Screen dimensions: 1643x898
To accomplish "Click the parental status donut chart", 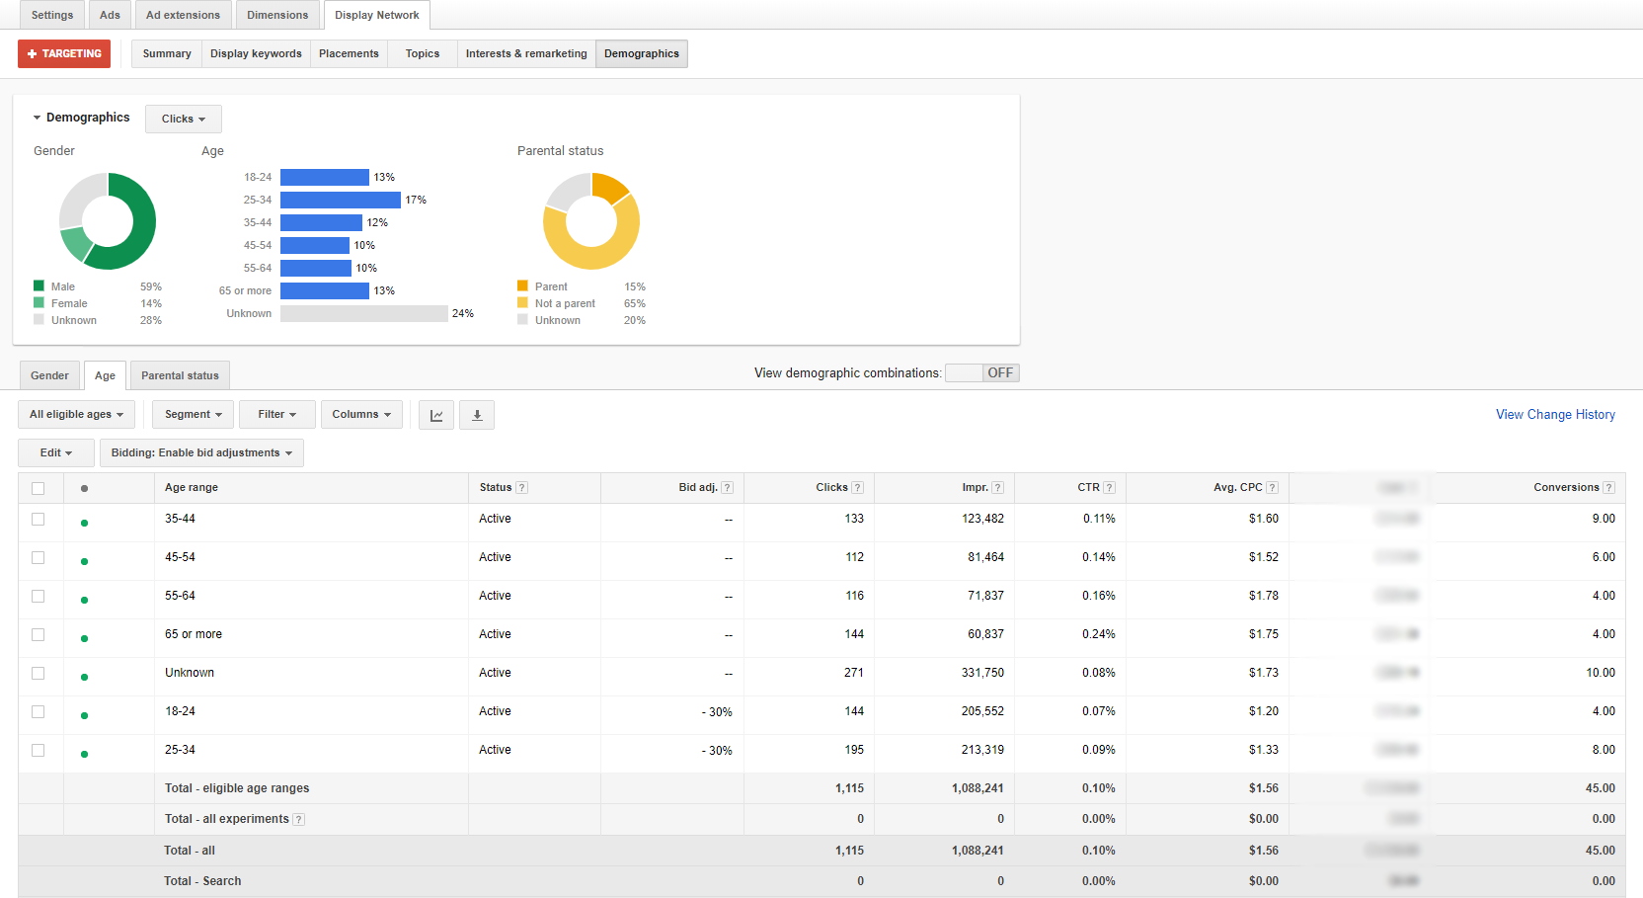I will click(591, 221).
